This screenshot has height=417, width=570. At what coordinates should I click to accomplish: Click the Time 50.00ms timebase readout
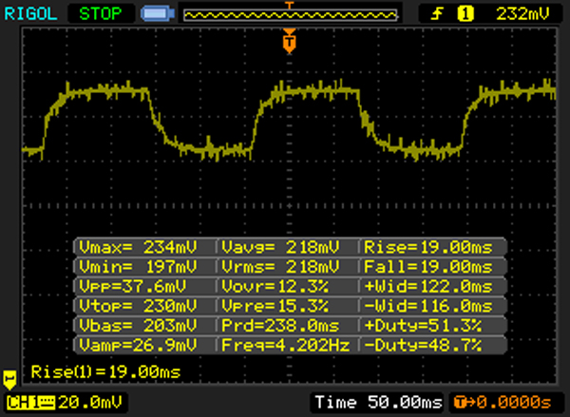tap(379, 403)
